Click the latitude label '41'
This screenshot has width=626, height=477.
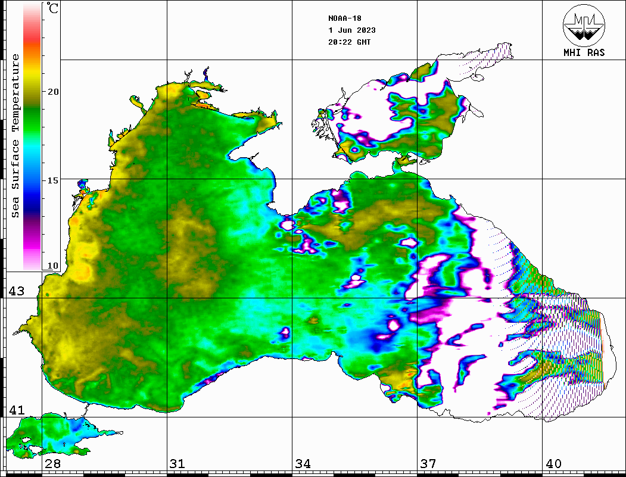16,410
